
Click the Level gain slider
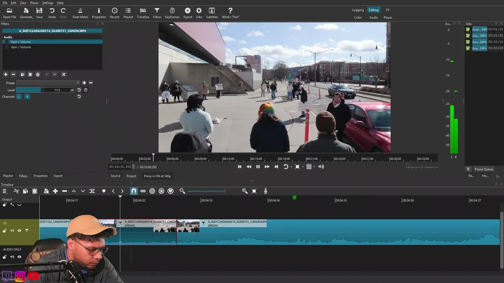click(x=45, y=90)
